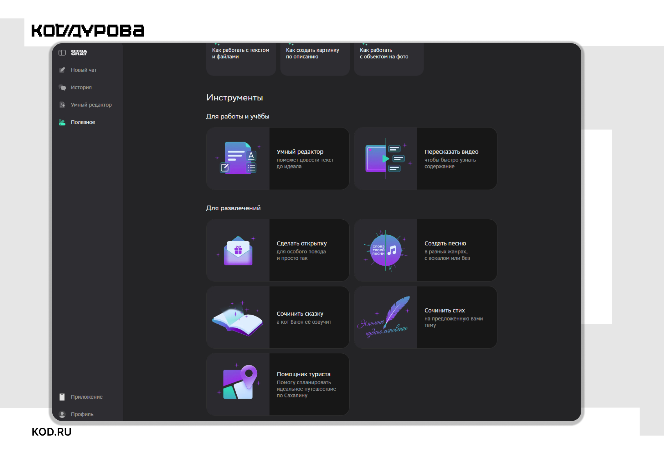
Task: Click the description а кот Баюн её озвучит
Action: (x=304, y=322)
